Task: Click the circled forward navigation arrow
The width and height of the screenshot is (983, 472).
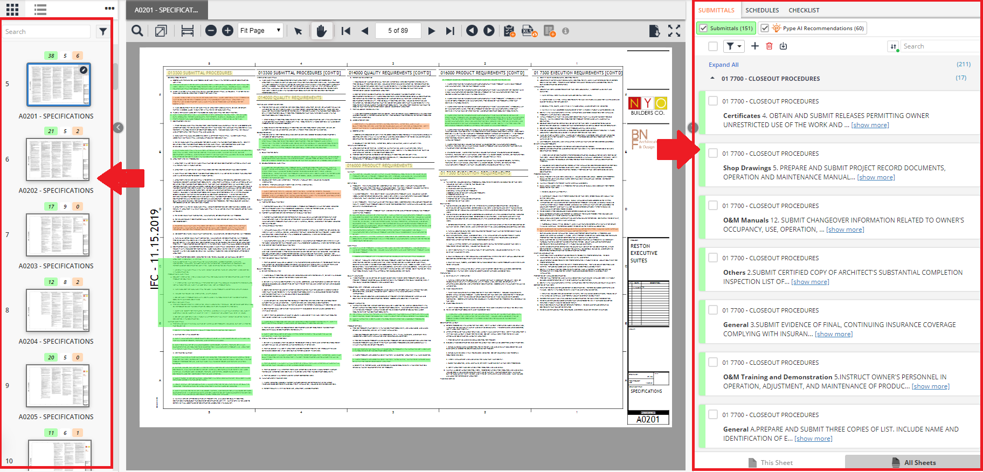Action: [489, 31]
